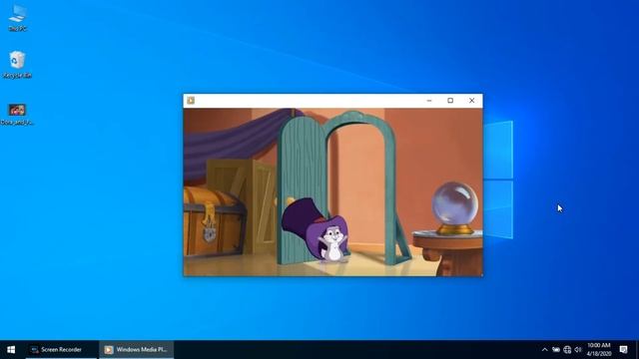Select the Recycle Bin desktop icon
This screenshot has width=639, height=359.
click(17, 64)
